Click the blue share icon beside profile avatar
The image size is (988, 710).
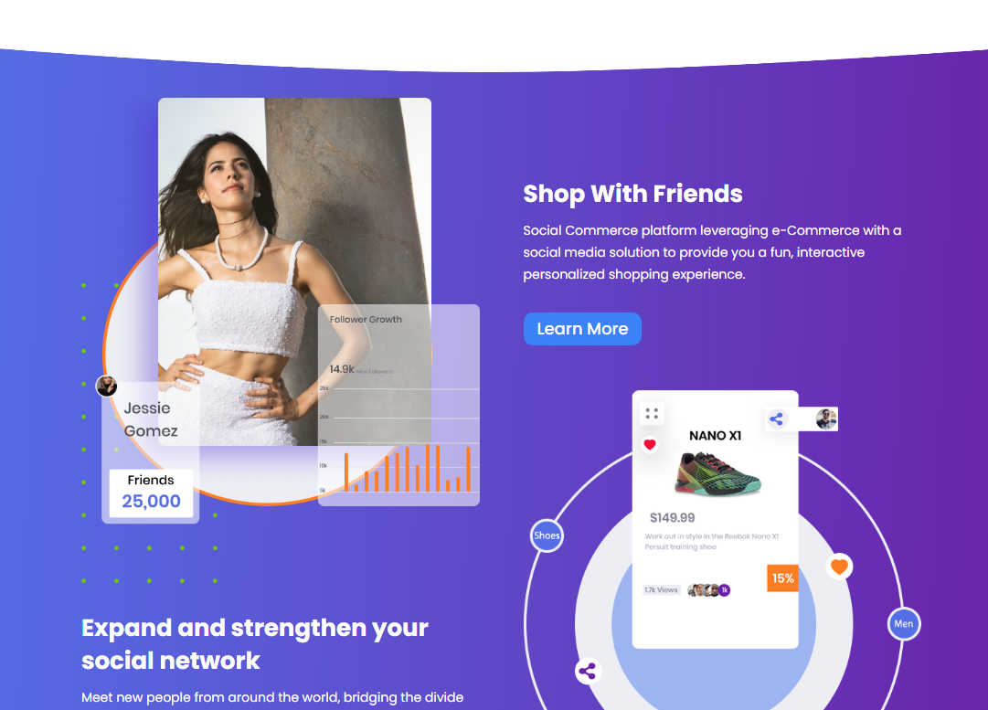point(776,419)
